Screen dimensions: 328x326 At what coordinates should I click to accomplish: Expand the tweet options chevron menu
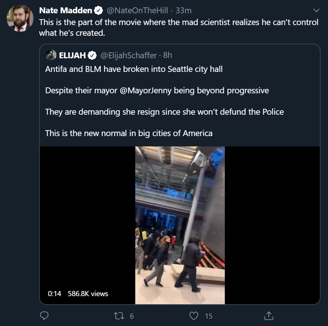(316, 10)
